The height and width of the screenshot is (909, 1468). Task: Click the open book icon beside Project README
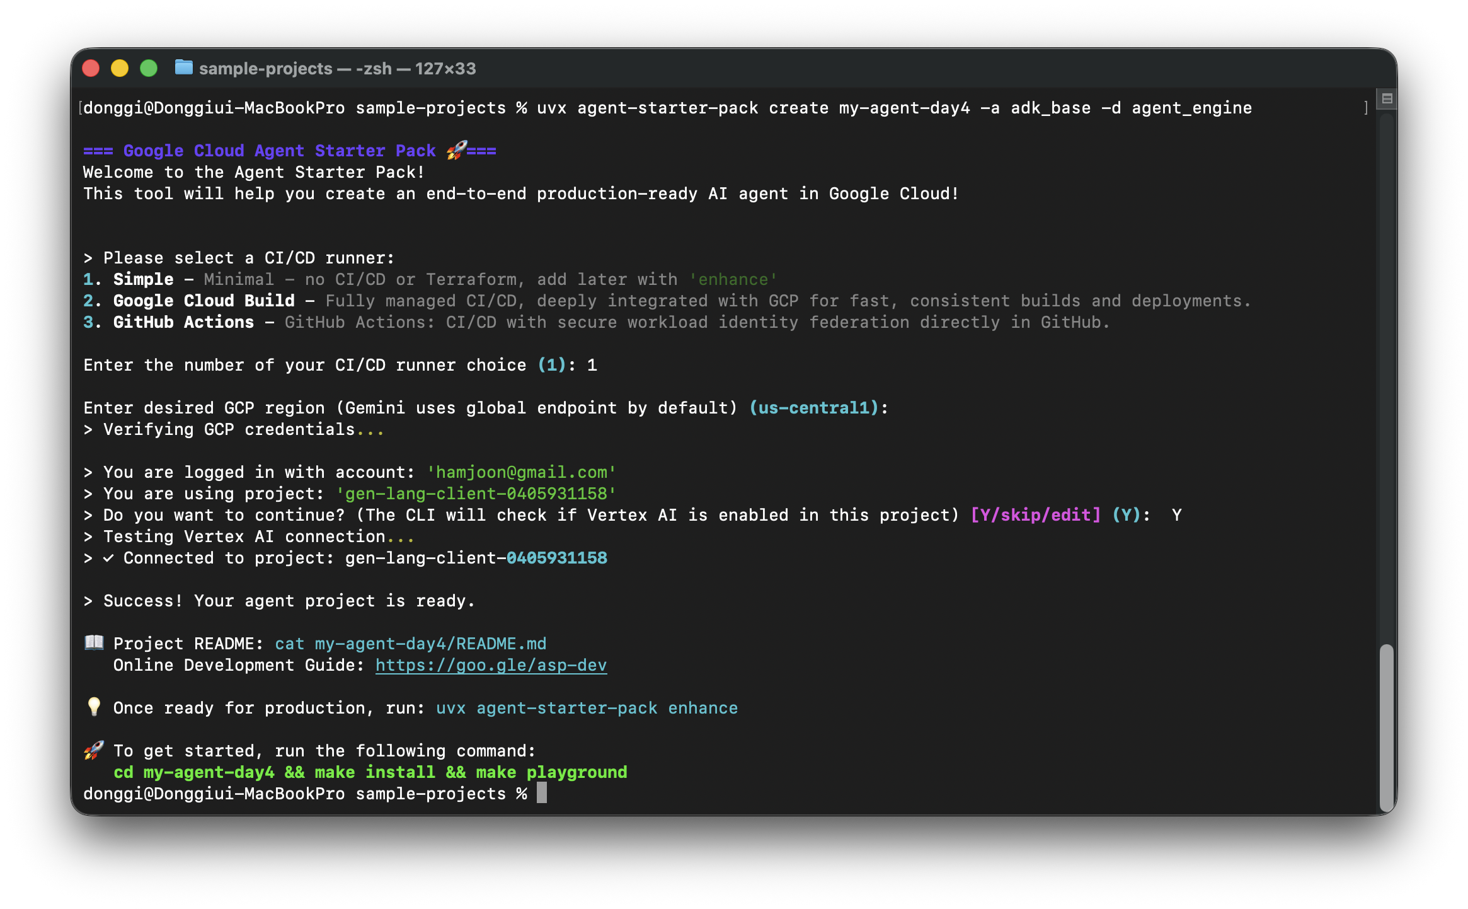click(x=94, y=642)
